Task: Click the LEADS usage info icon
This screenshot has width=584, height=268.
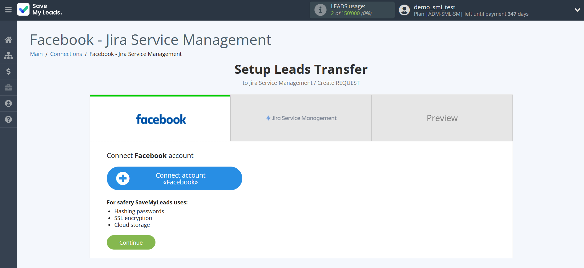Action: [320, 10]
